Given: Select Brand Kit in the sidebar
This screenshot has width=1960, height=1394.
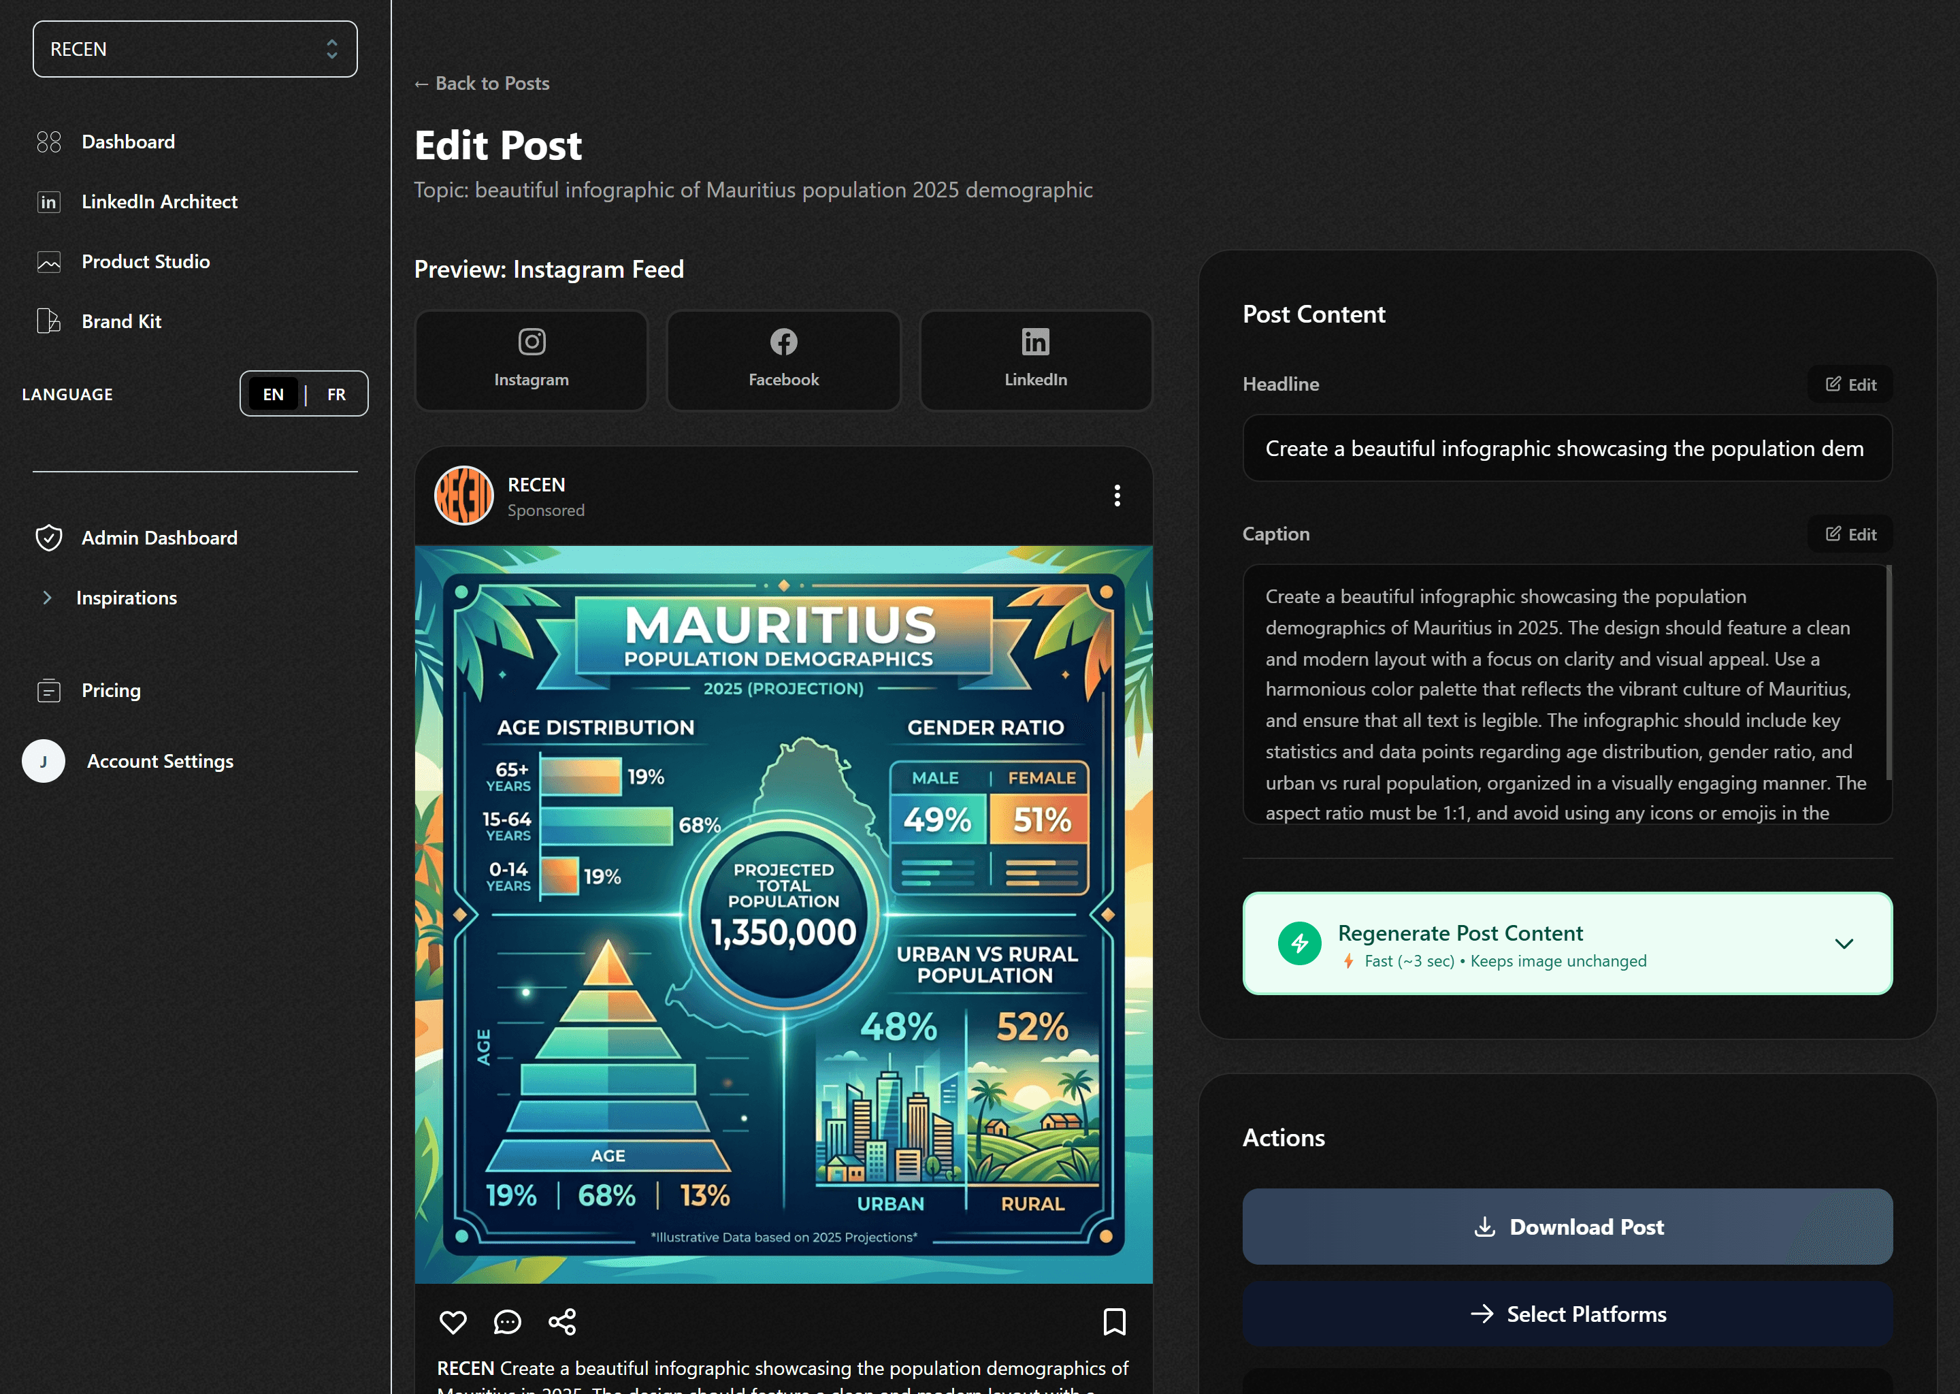Looking at the screenshot, I should pyautogui.click(x=121, y=321).
